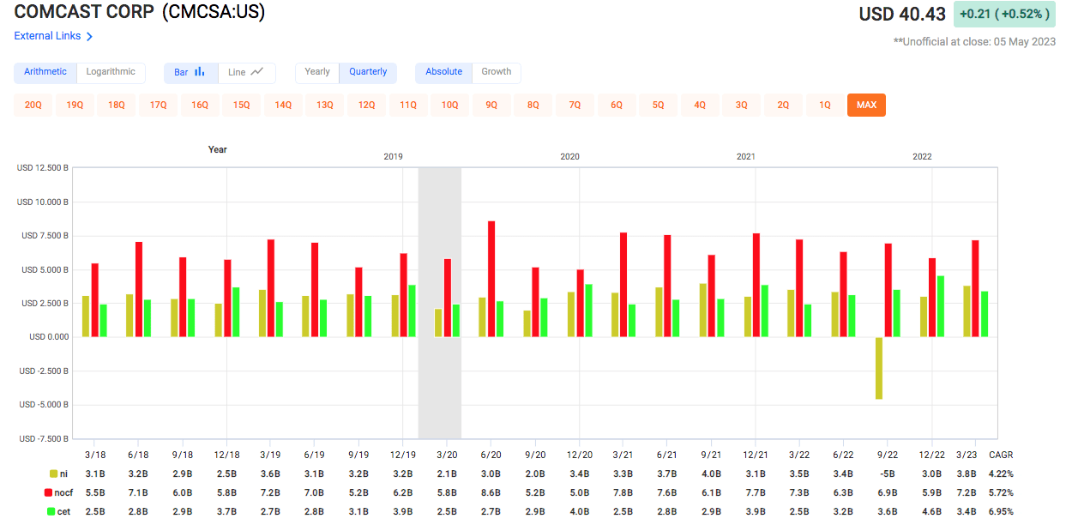Switch to Yearly view
1066x531 pixels.
(316, 72)
